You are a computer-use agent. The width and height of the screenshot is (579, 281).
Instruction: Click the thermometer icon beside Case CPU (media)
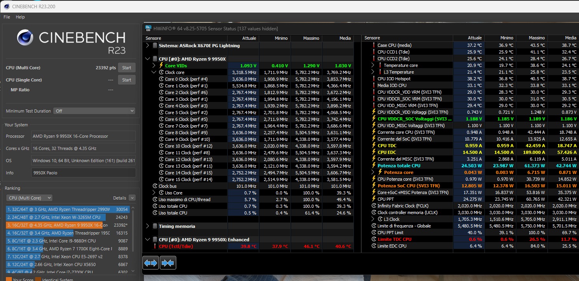click(x=374, y=45)
